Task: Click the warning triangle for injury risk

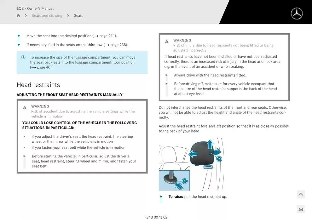Action: coord(167,41)
